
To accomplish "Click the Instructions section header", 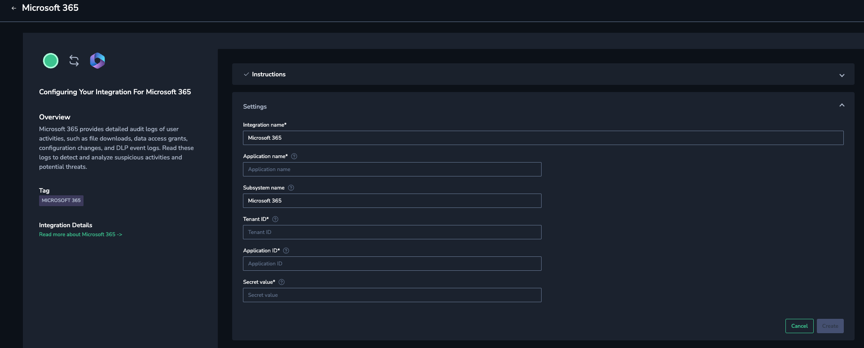I will pyautogui.click(x=543, y=74).
